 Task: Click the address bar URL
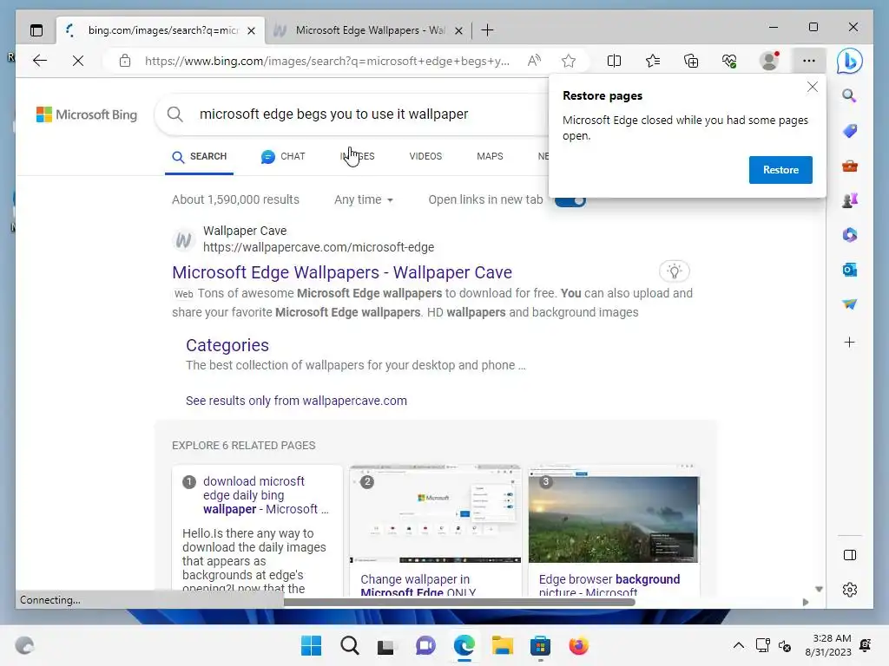(327, 61)
